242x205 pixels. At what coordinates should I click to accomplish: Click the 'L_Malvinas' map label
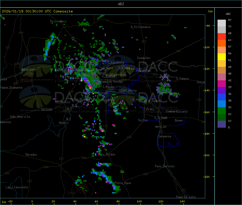tap(106, 100)
